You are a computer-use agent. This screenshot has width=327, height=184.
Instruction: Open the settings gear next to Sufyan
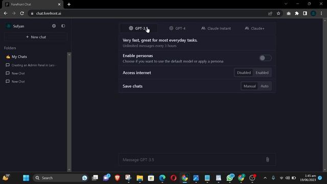pyautogui.click(x=54, y=26)
